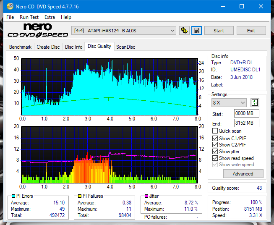Click the Nero CD-DVD Speed logo
The width and height of the screenshot is (274, 225).
pos(38,30)
